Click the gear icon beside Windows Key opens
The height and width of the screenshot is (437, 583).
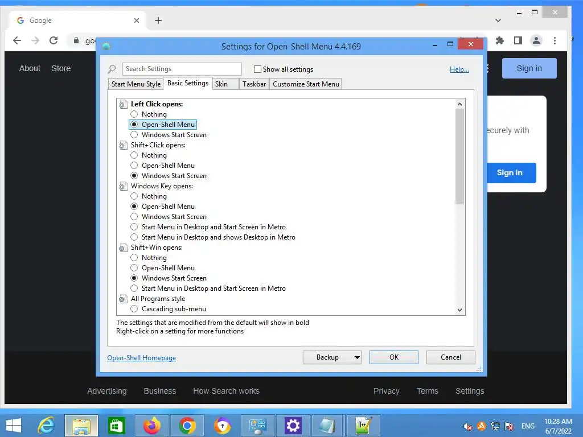click(123, 186)
